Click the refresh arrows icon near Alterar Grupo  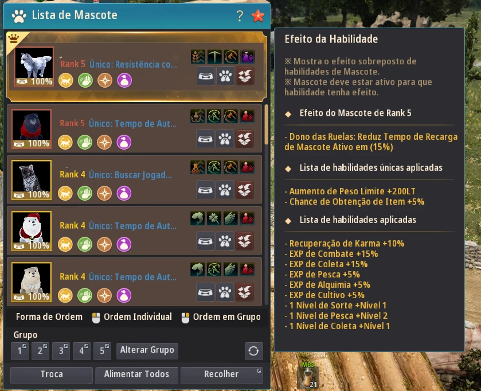[x=254, y=351]
